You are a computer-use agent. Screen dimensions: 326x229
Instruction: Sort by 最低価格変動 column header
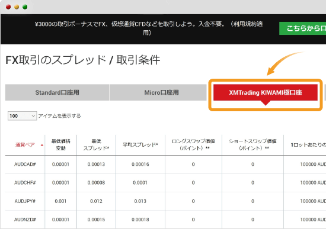coord(60,145)
